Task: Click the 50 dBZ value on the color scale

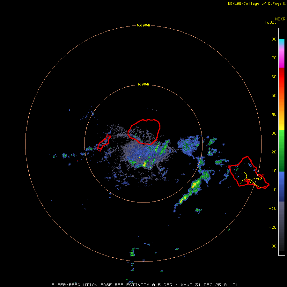Action: [x=274, y=96]
